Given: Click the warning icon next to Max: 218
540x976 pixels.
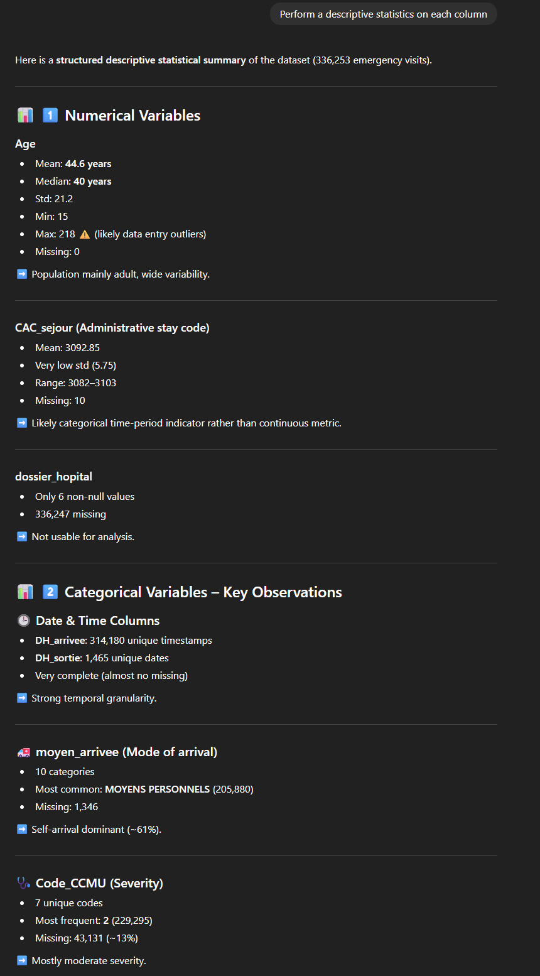Looking at the screenshot, I should [x=85, y=234].
